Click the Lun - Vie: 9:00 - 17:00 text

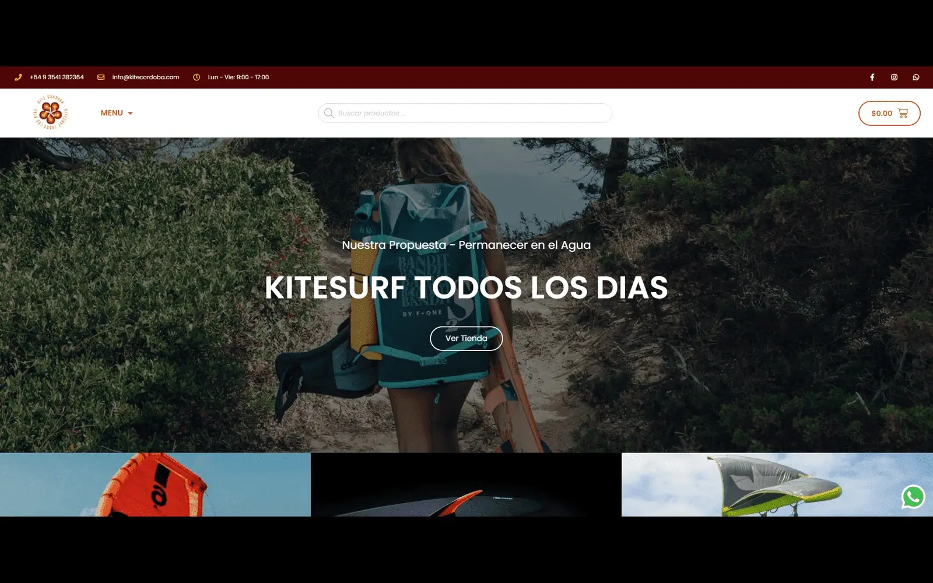coord(238,77)
